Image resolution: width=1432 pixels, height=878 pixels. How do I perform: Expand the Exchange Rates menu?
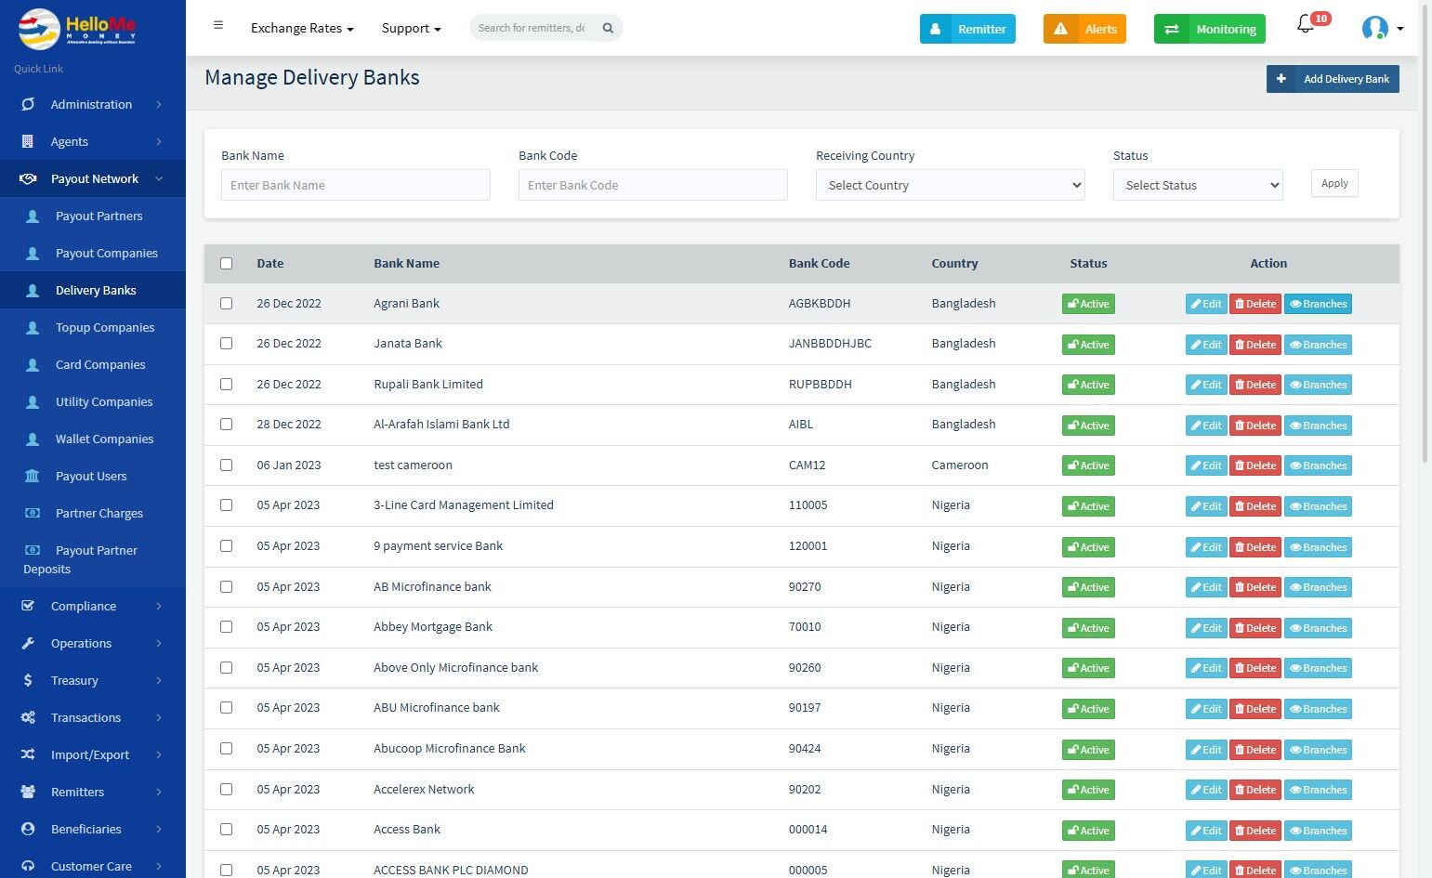click(302, 28)
